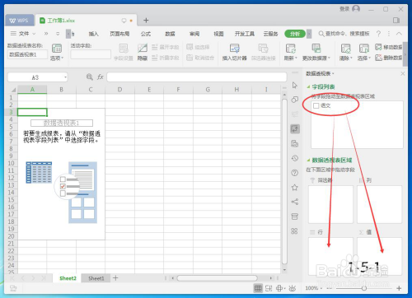Screen dimensions: 412x298
Task: Switch to the Sheet1 tab
Action: 96,278
